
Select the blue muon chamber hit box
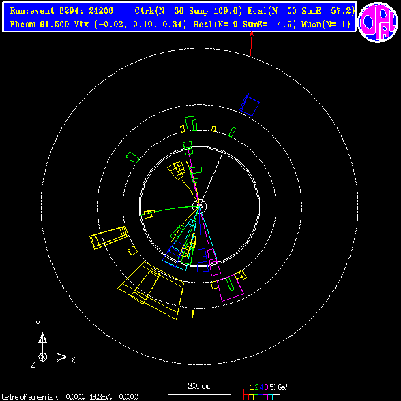point(250,105)
